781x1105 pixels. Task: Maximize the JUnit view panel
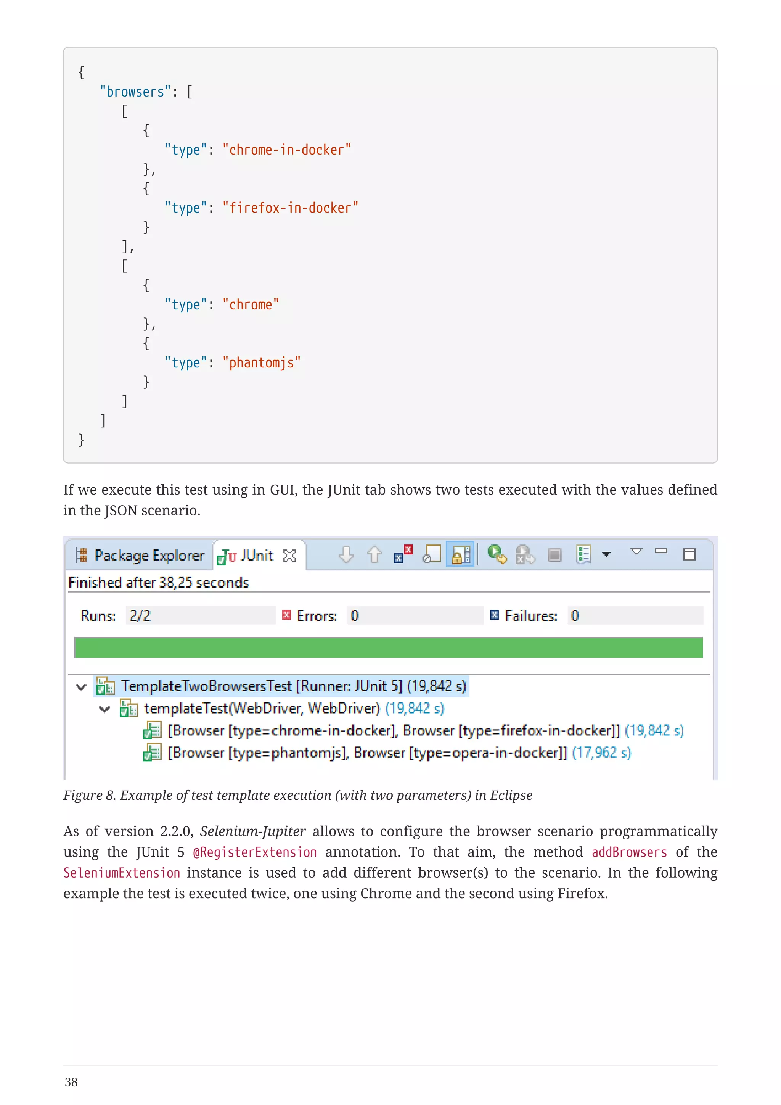[x=689, y=554]
